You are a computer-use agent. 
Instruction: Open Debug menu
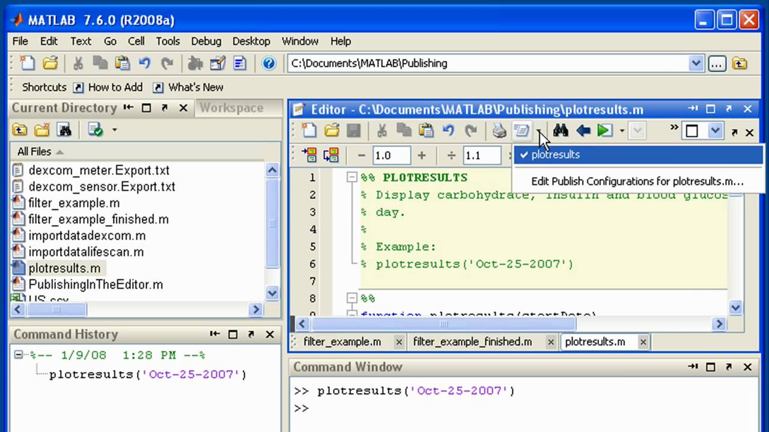tap(206, 41)
